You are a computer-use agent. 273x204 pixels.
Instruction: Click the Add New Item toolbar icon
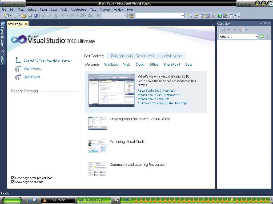(x=15, y=16)
